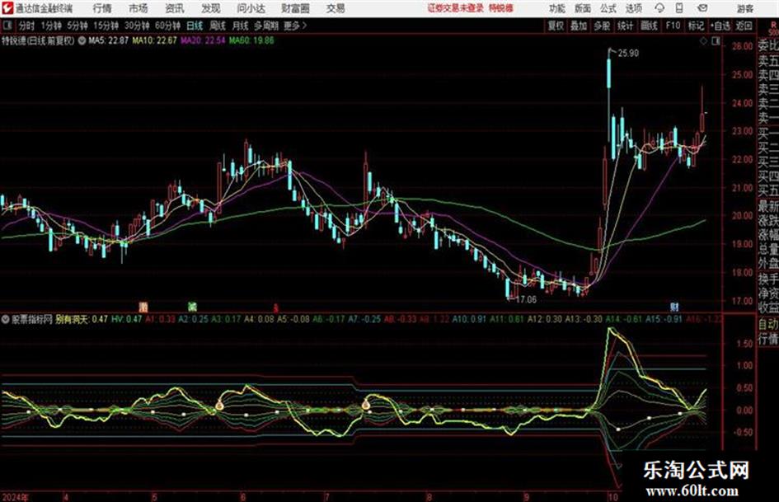Open the 市场 menu

[x=138, y=8]
